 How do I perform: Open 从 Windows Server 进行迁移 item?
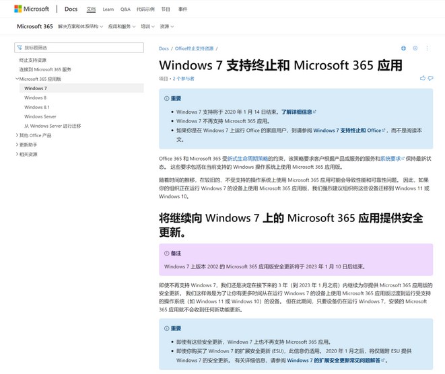[53, 126]
